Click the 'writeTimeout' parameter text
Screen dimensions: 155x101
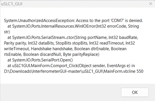[x=17, y=49]
